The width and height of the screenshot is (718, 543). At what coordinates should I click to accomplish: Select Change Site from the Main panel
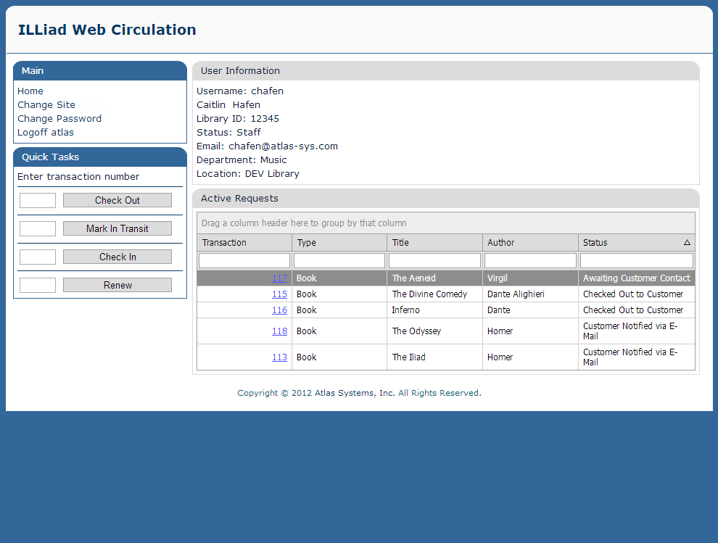point(46,104)
